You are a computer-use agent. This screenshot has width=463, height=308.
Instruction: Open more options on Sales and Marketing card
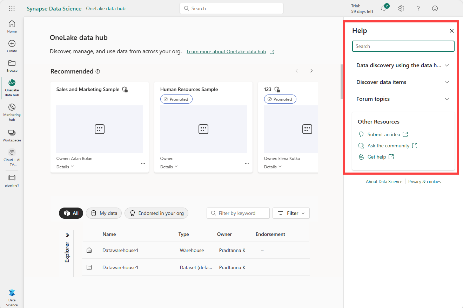point(143,163)
